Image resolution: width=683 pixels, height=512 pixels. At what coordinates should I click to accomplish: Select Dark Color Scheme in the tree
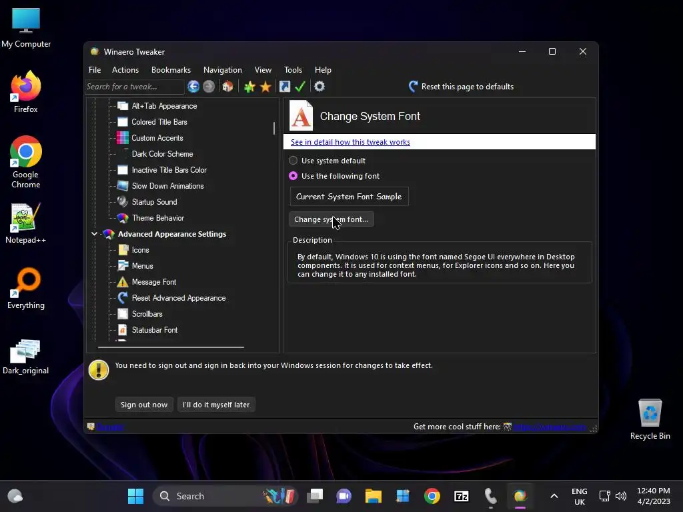(163, 154)
